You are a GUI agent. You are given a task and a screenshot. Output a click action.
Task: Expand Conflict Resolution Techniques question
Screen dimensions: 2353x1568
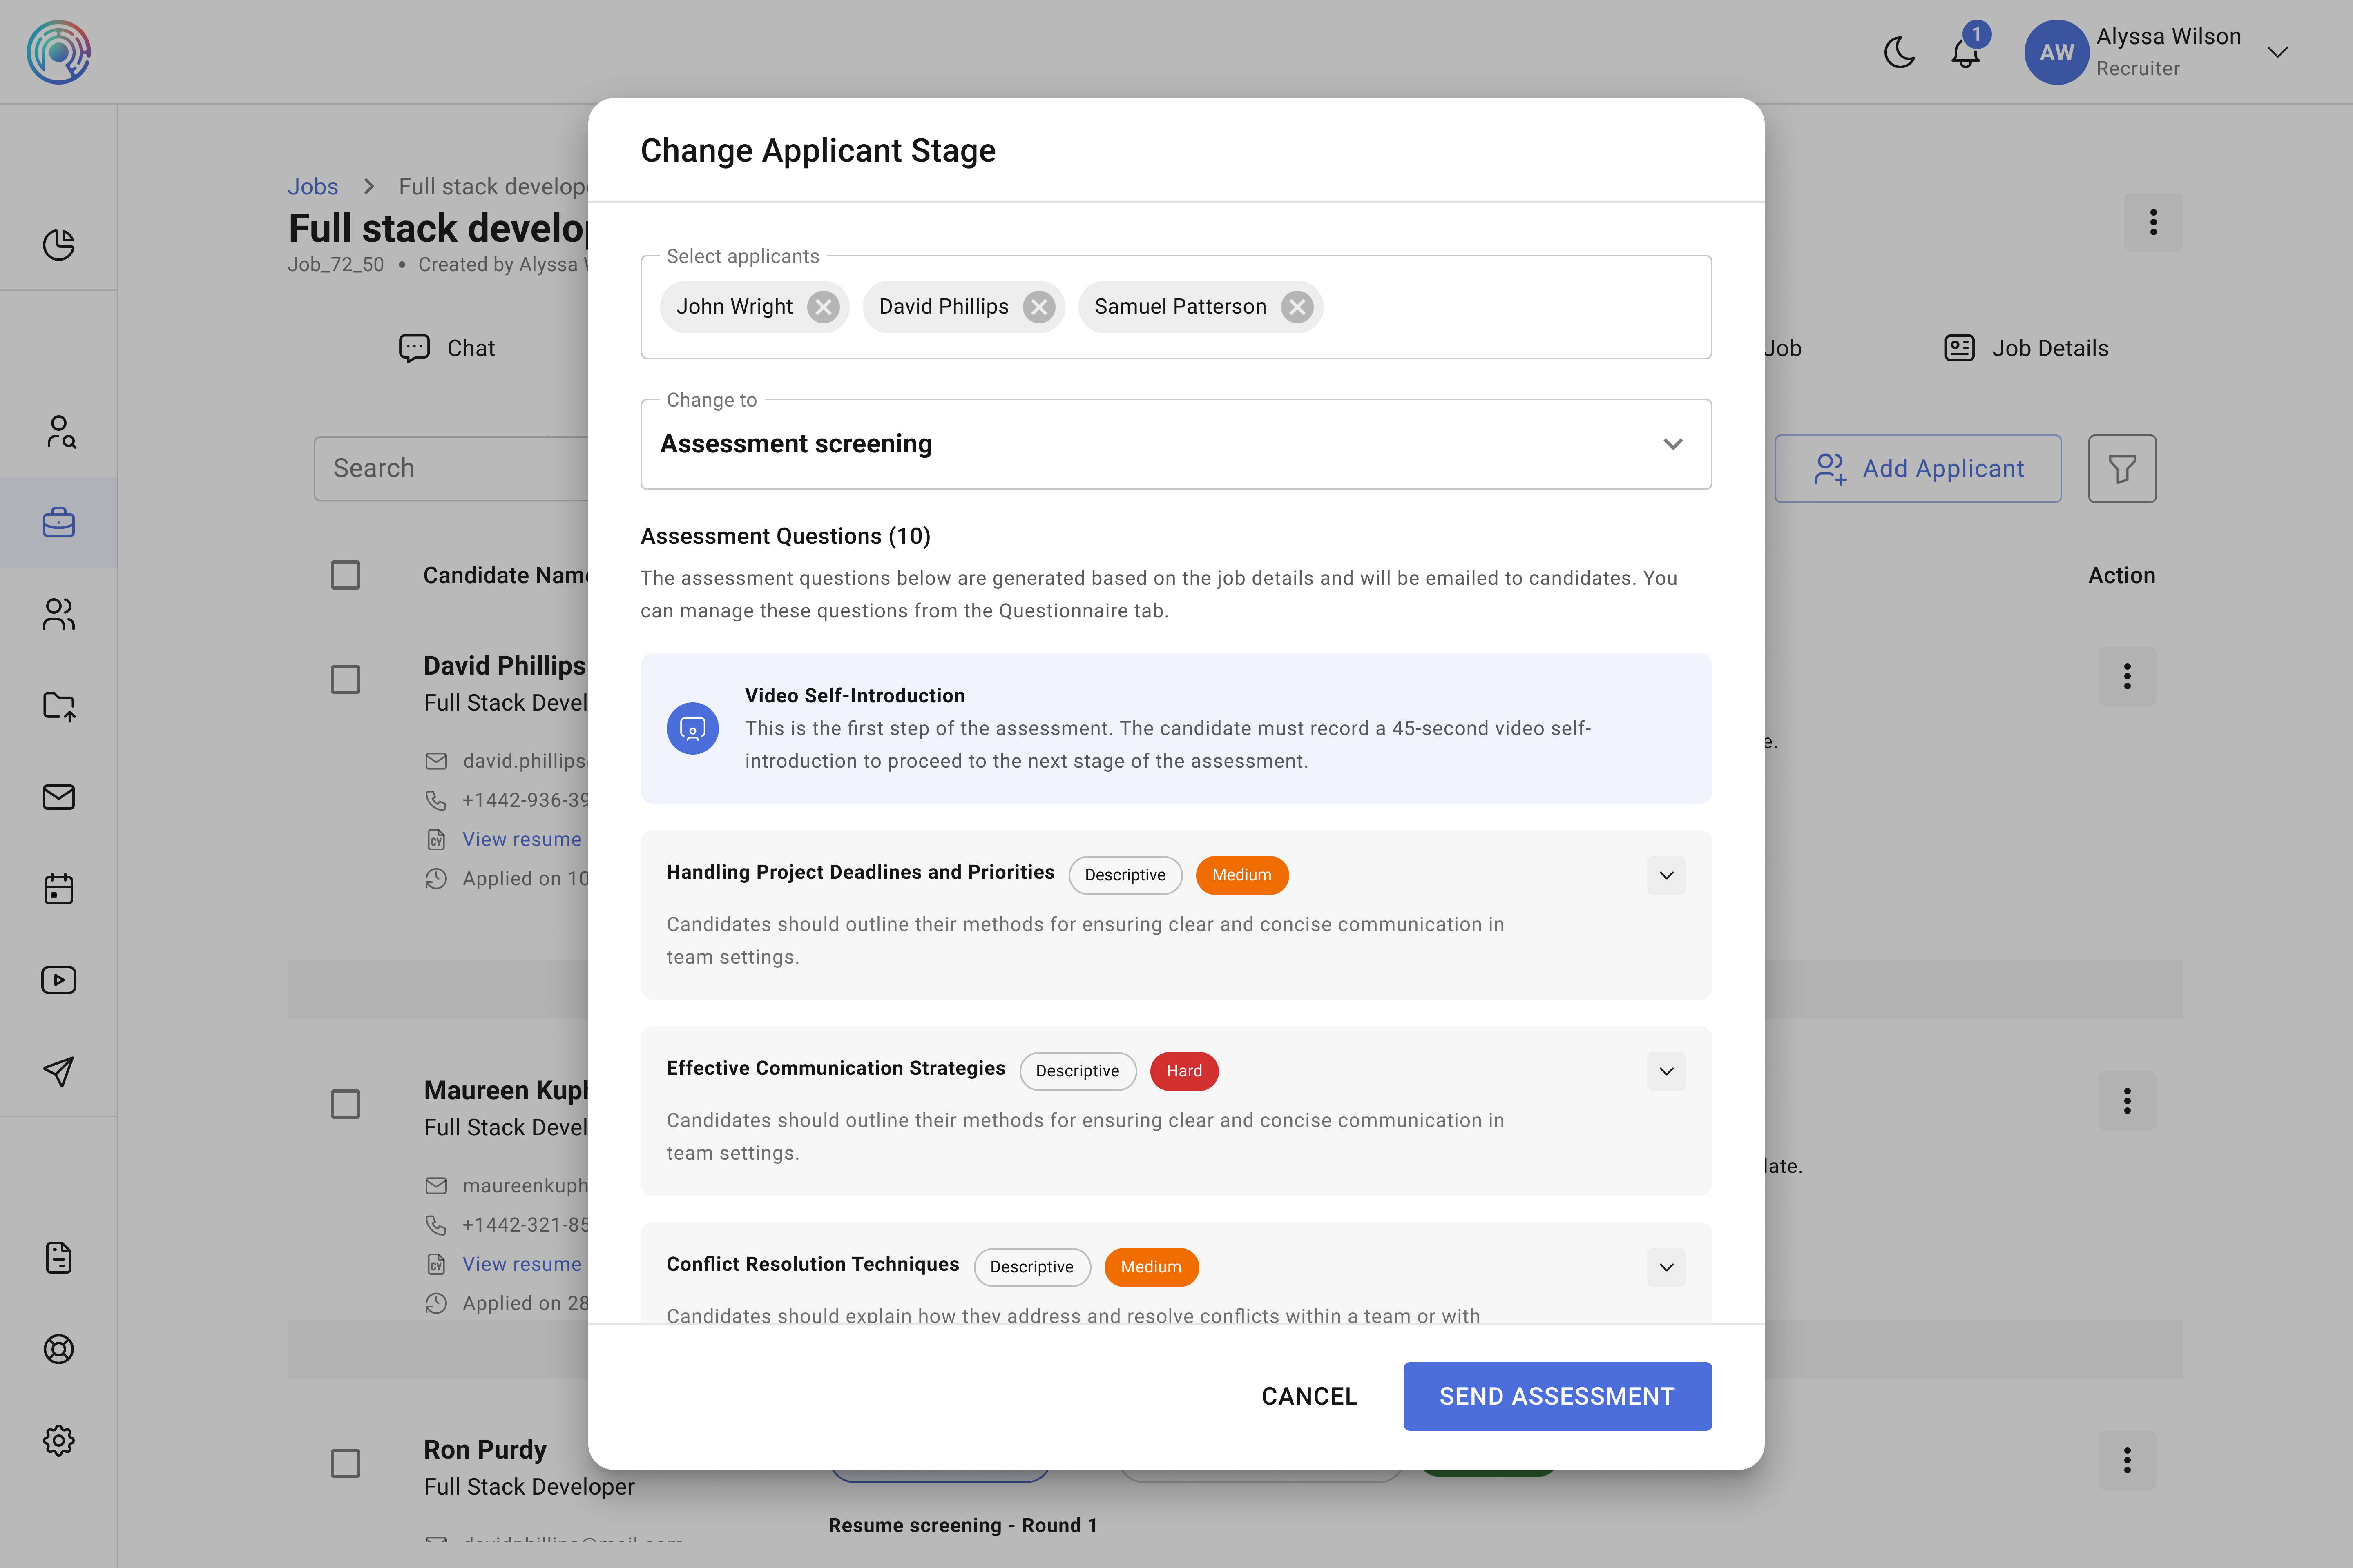(x=1666, y=1267)
